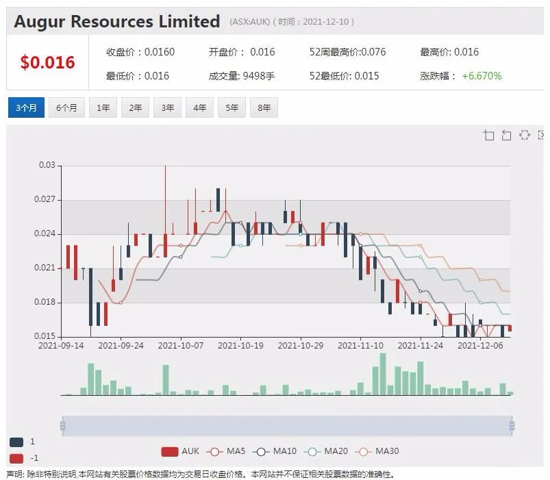This screenshot has width=550, height=480.
Task: Toggle the MA5 line in legend
Action: tap(226, 451)
